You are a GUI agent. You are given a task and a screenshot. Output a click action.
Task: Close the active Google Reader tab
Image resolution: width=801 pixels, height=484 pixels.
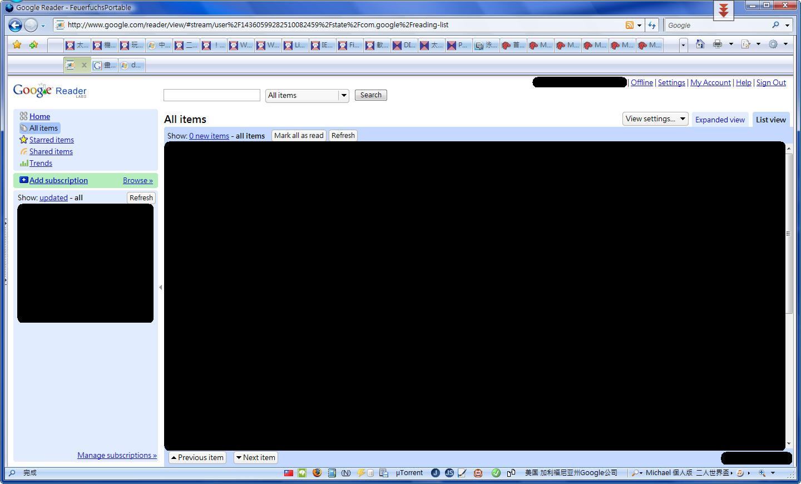(84, 65)
